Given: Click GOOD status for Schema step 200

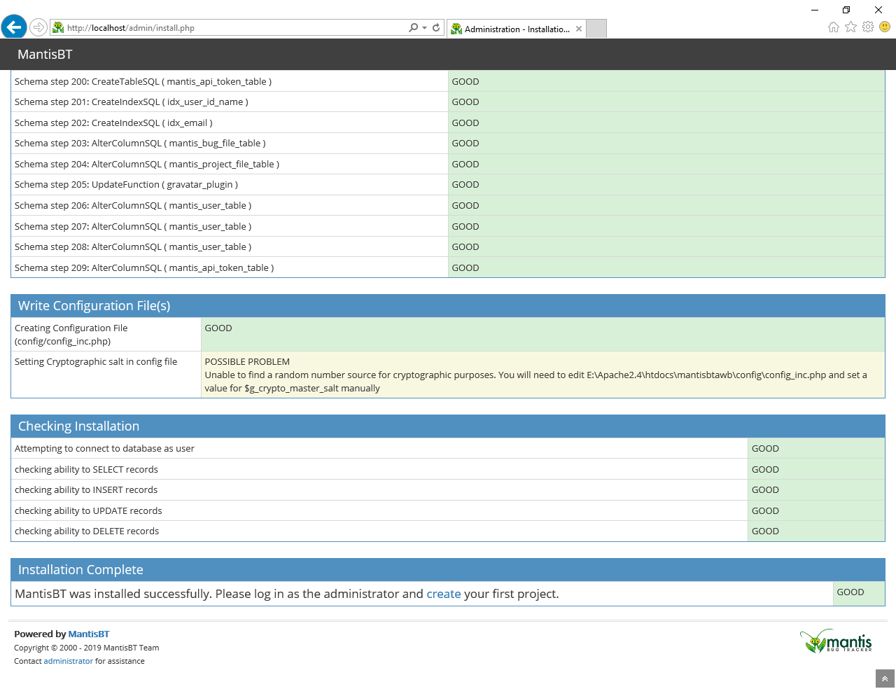Looking at the screenshot, I should click(465, 82).
